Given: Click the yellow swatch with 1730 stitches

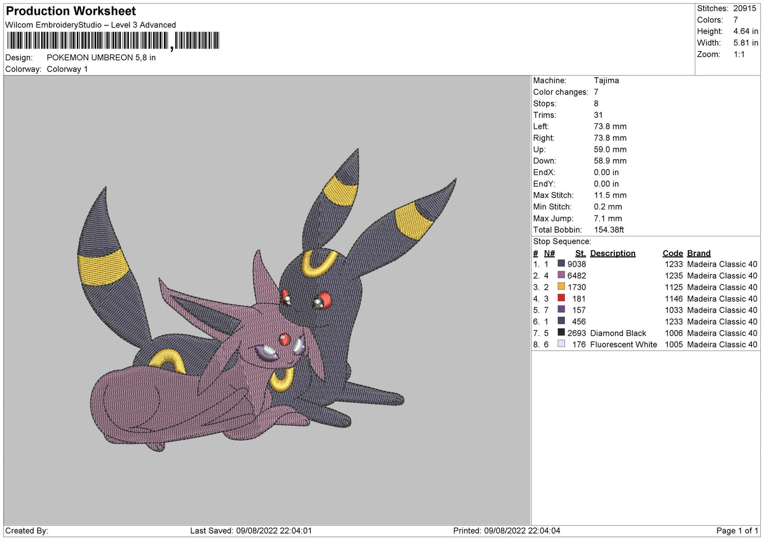Looking at the screenshot, I should [561, 287].
